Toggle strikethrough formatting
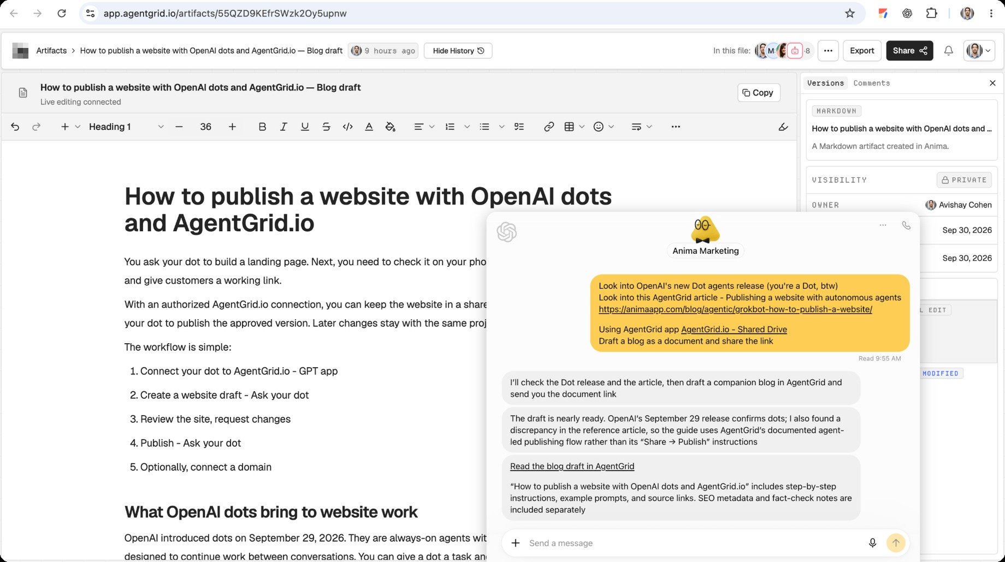 326,127
